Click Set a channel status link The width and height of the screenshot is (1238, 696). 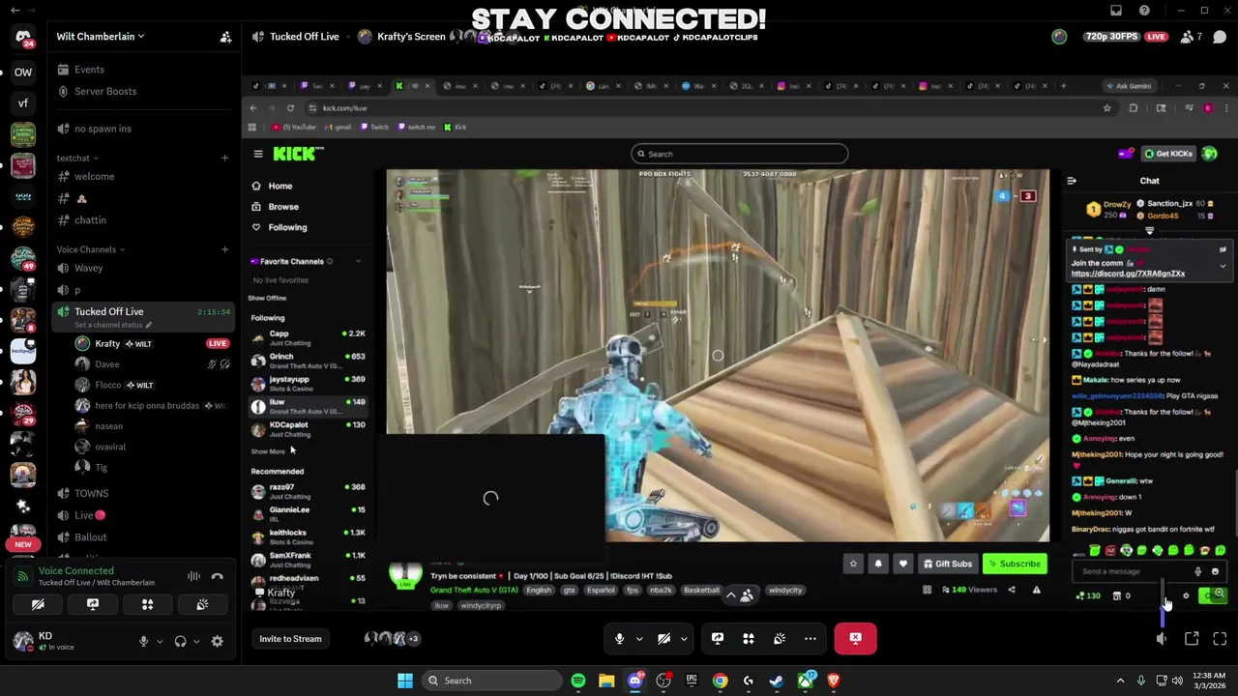113,325
